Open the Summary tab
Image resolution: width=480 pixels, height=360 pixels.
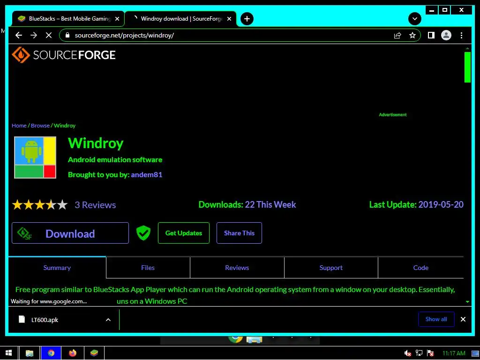57,268
